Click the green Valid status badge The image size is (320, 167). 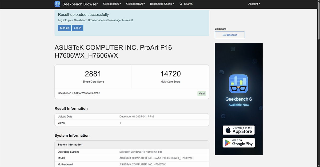[202, 93]
